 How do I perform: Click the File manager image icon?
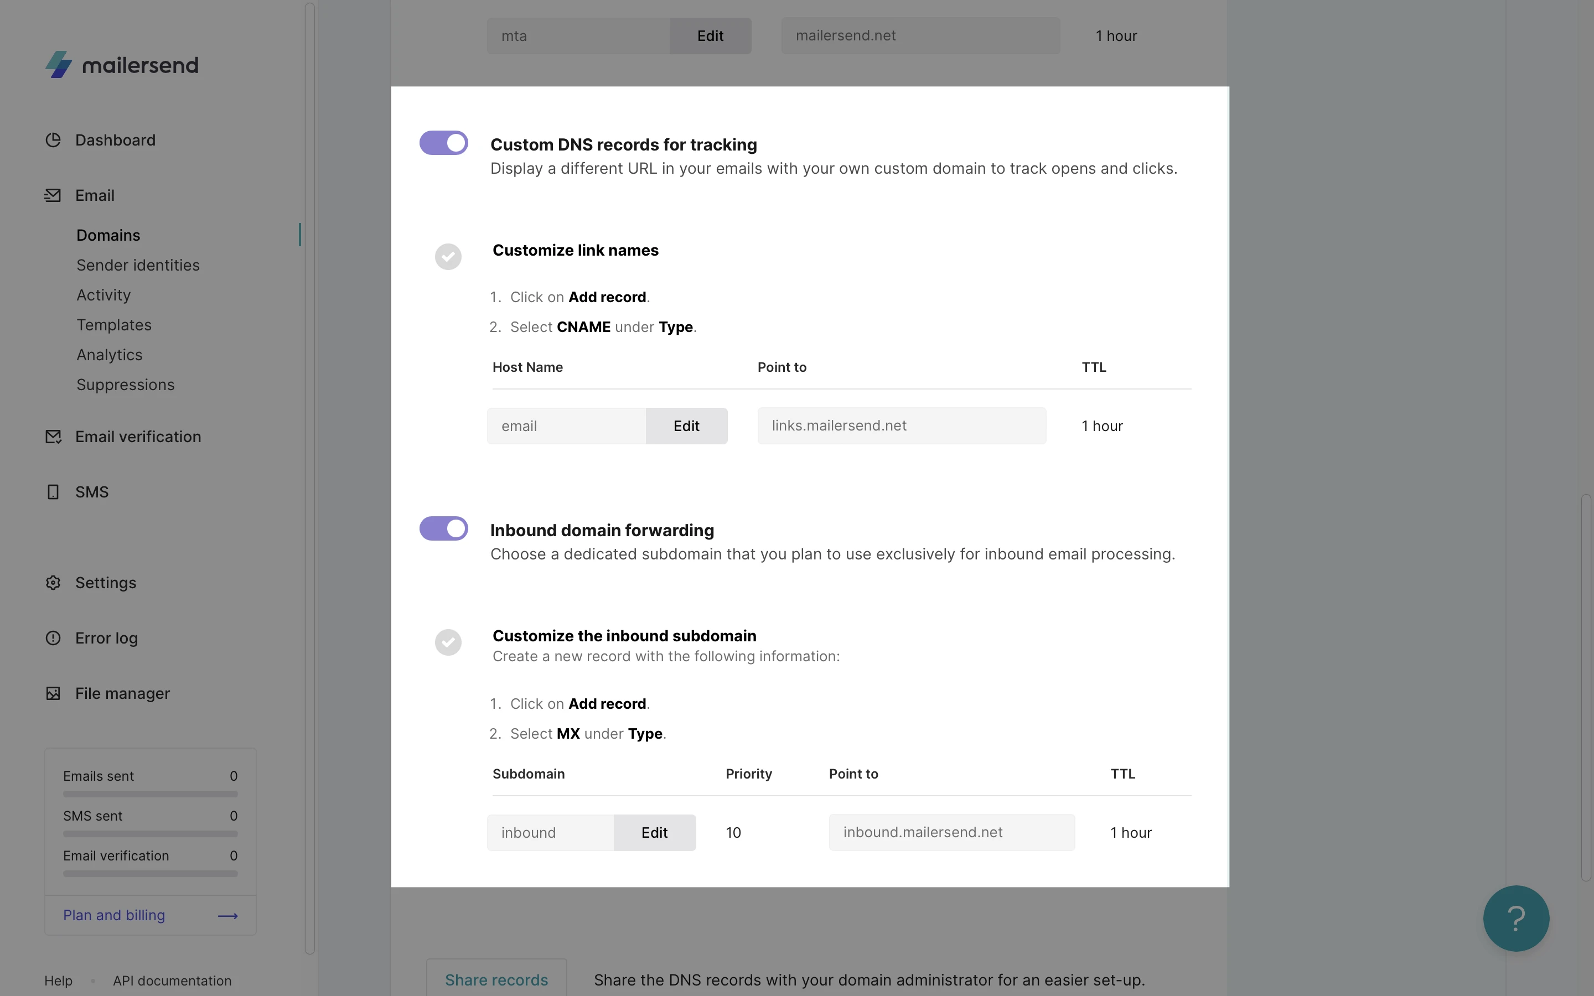click(x=53, y=694)
